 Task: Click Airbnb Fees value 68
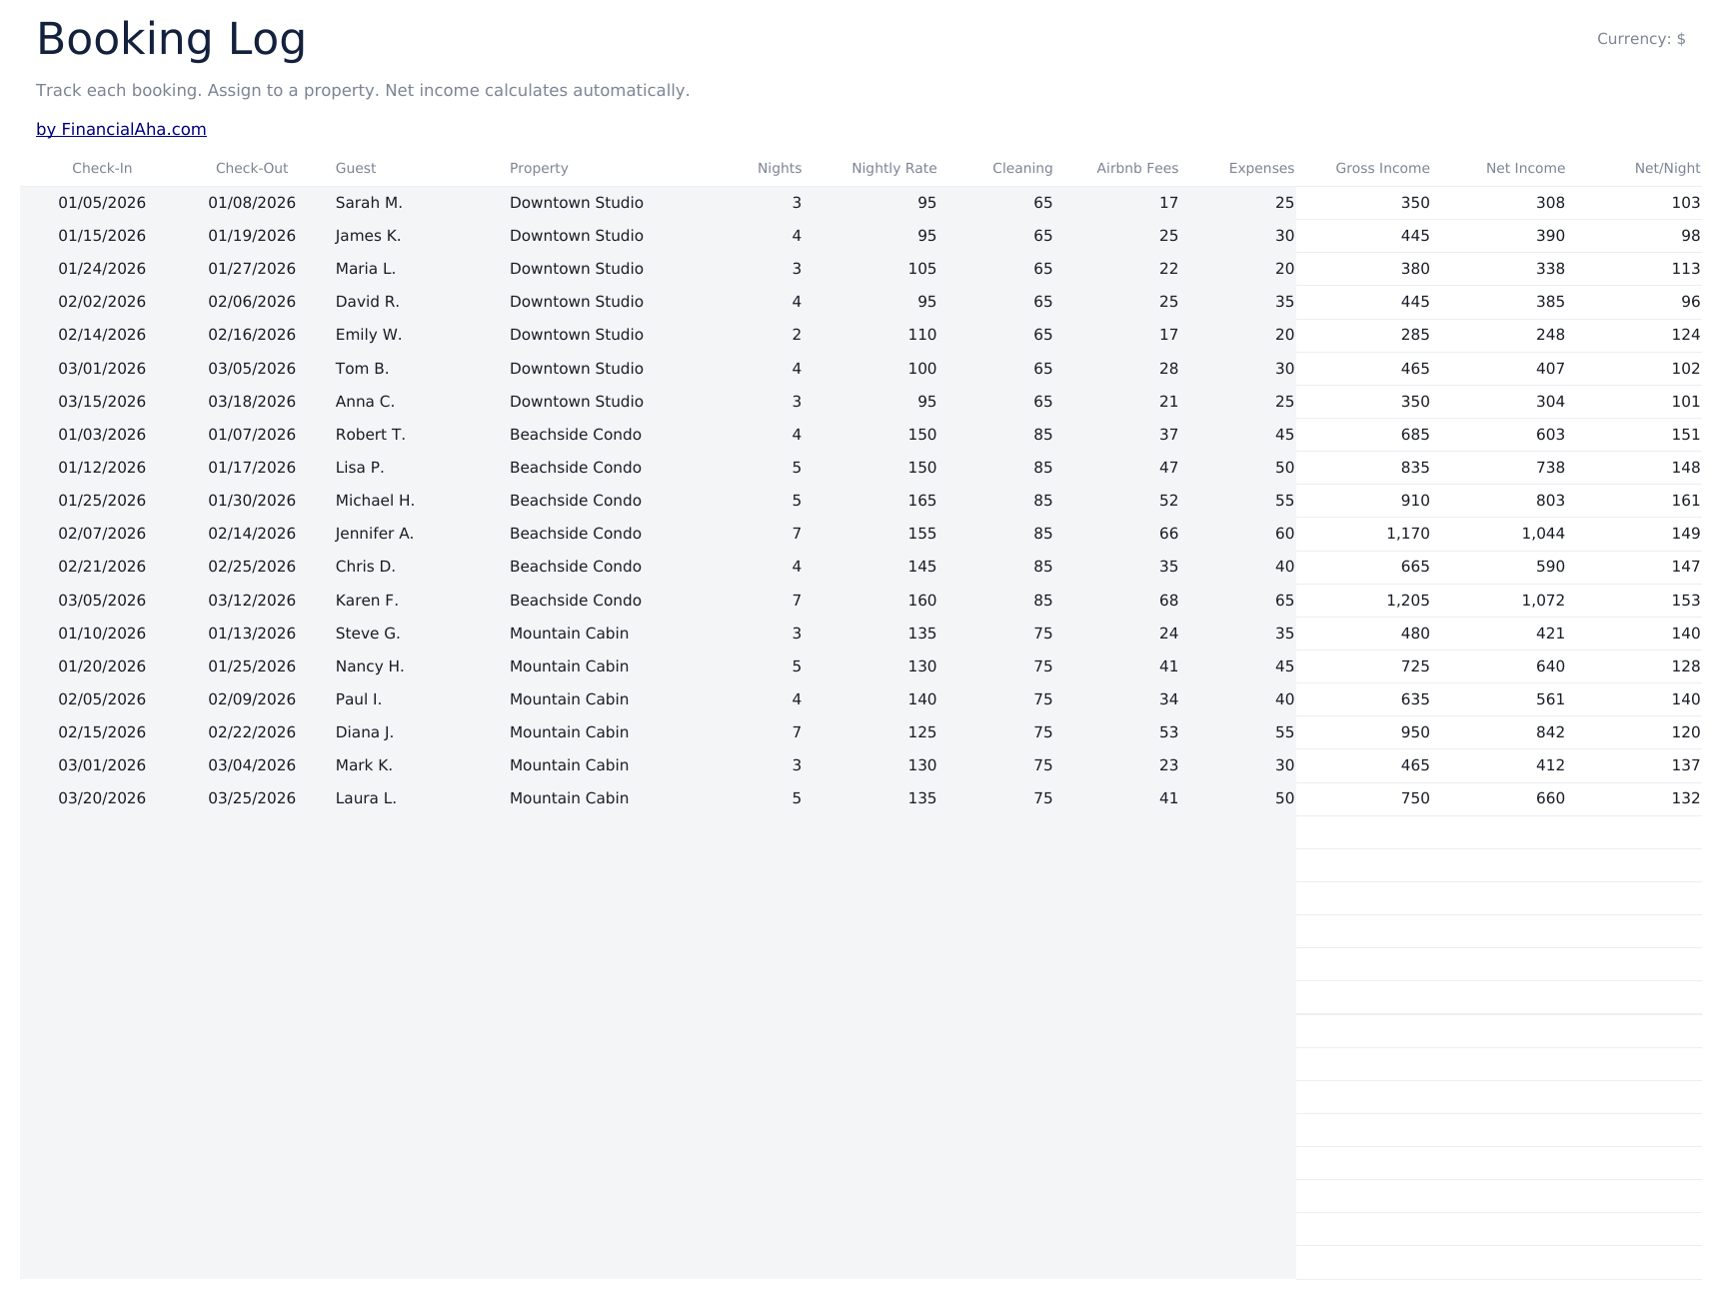1168,601
